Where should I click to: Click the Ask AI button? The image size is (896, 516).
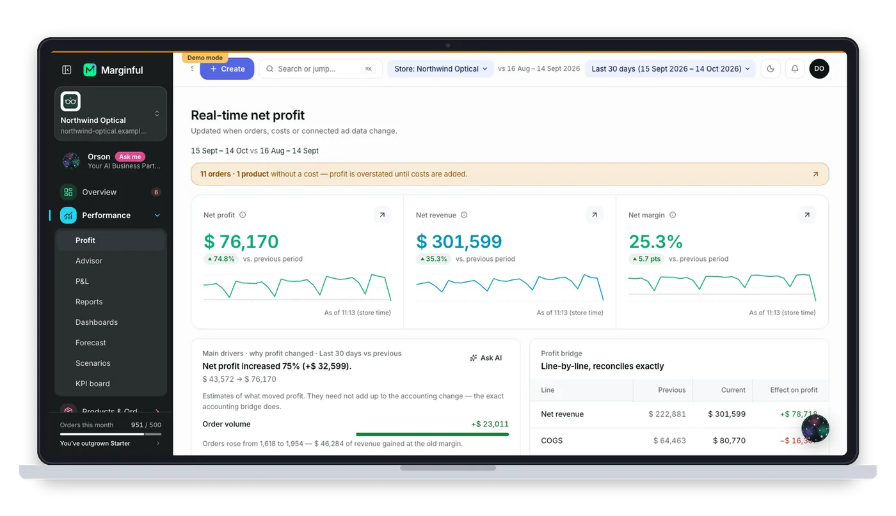486,358
